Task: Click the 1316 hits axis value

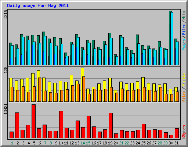Action: (x=6, y=14)
